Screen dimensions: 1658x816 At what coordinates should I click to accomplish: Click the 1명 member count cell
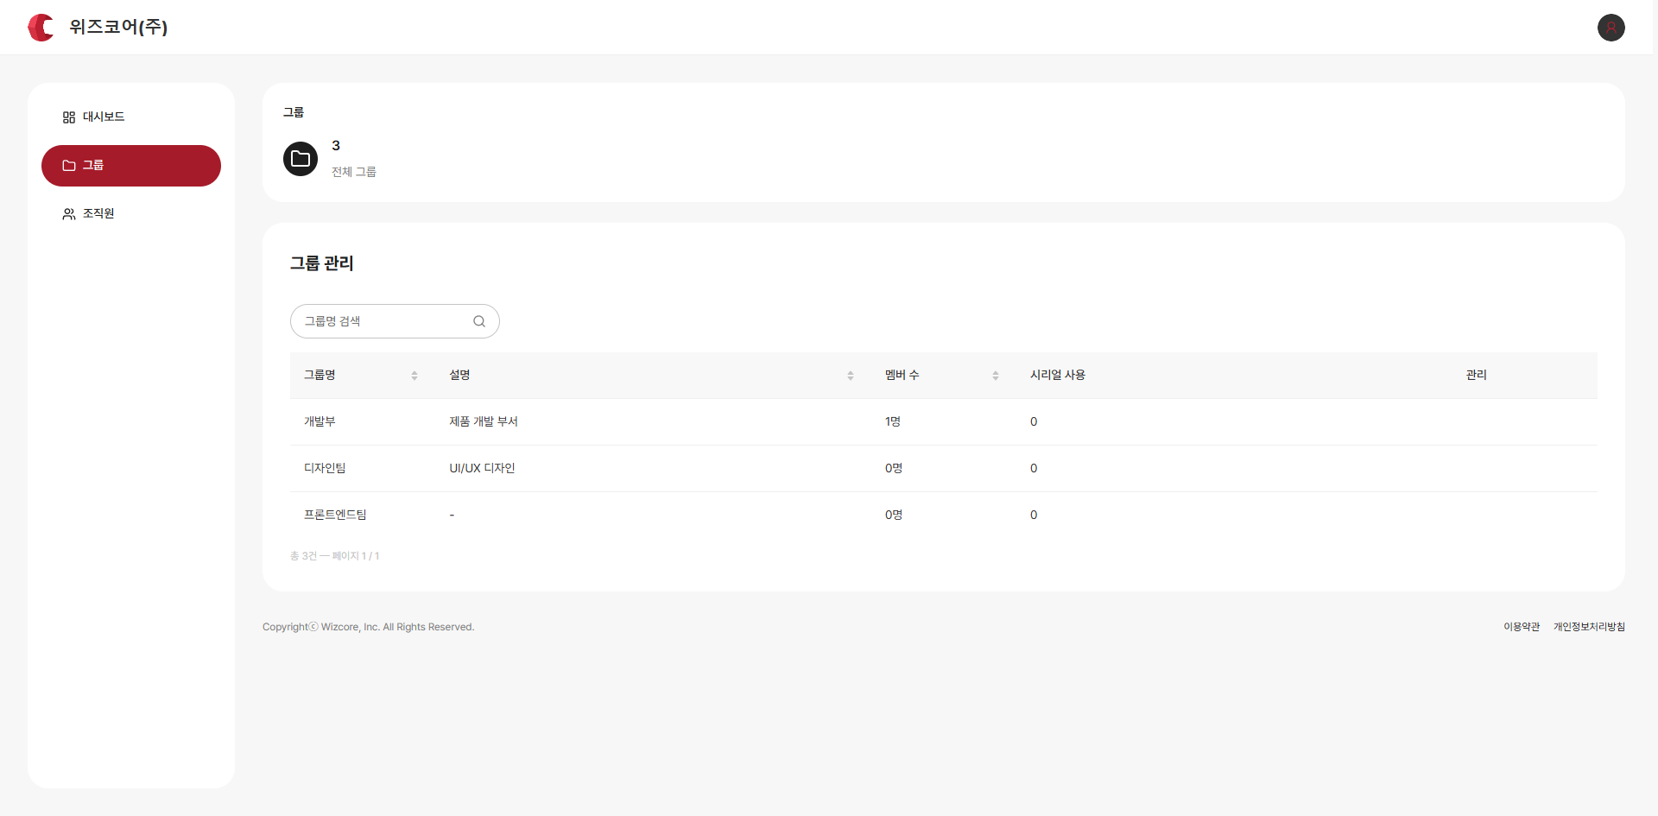pyautogui.click(x=893, y=421)
